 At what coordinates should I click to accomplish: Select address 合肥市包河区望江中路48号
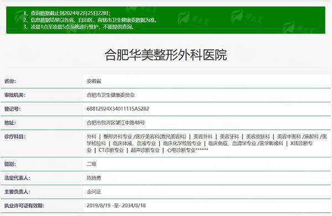click(x=116, y=123)
